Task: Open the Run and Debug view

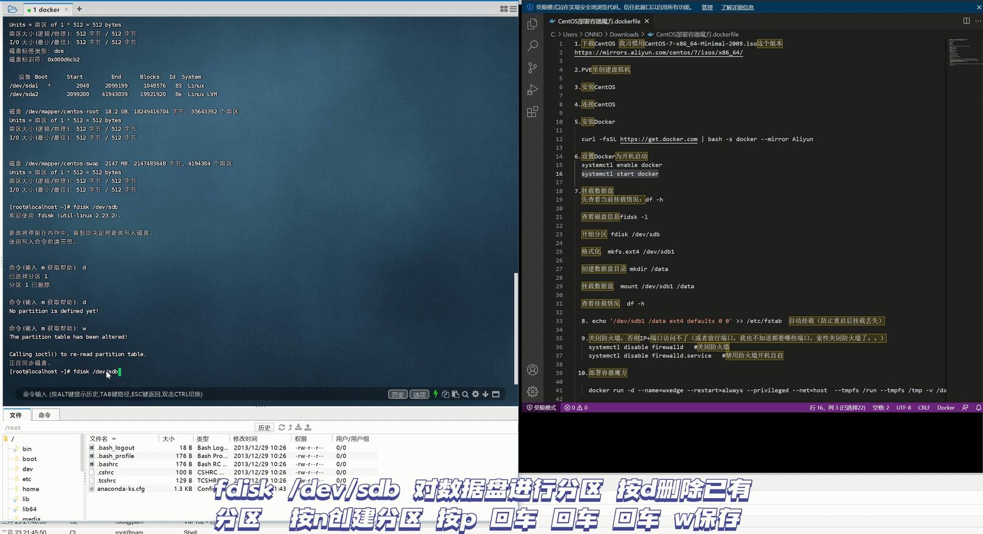Action: coord(532,90)
